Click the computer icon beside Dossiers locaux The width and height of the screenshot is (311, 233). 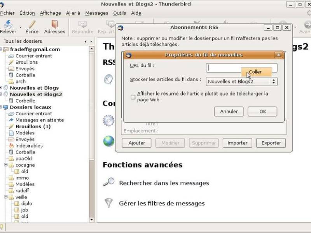coord(5,107)
